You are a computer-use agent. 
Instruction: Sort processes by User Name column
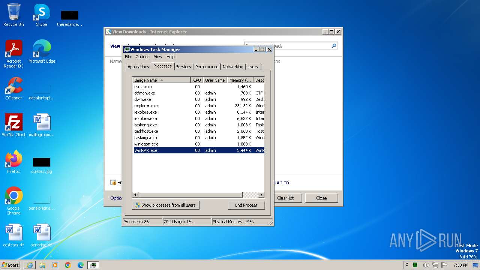point(215,80)
